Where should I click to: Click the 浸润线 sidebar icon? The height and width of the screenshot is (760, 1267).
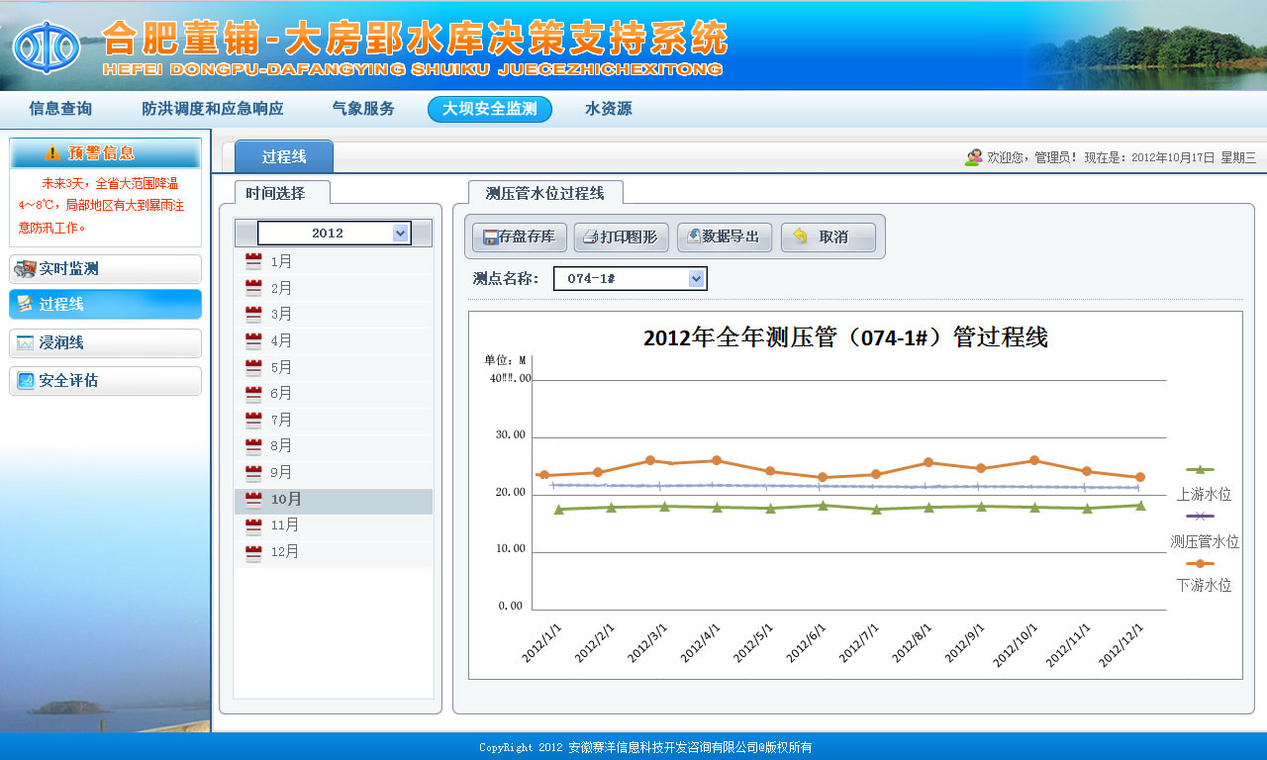coord(26,342)
